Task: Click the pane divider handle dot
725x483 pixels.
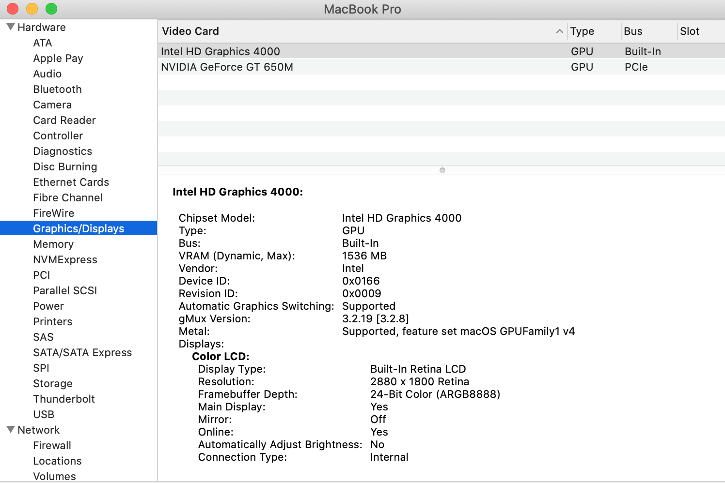Action: pos(442,170)
